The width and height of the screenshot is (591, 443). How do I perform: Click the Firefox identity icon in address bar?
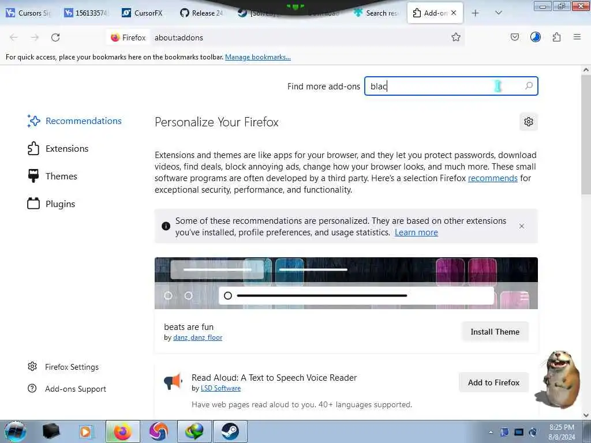128,37
